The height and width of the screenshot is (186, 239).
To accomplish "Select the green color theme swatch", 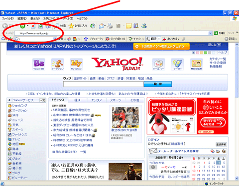I will [206, 53].
